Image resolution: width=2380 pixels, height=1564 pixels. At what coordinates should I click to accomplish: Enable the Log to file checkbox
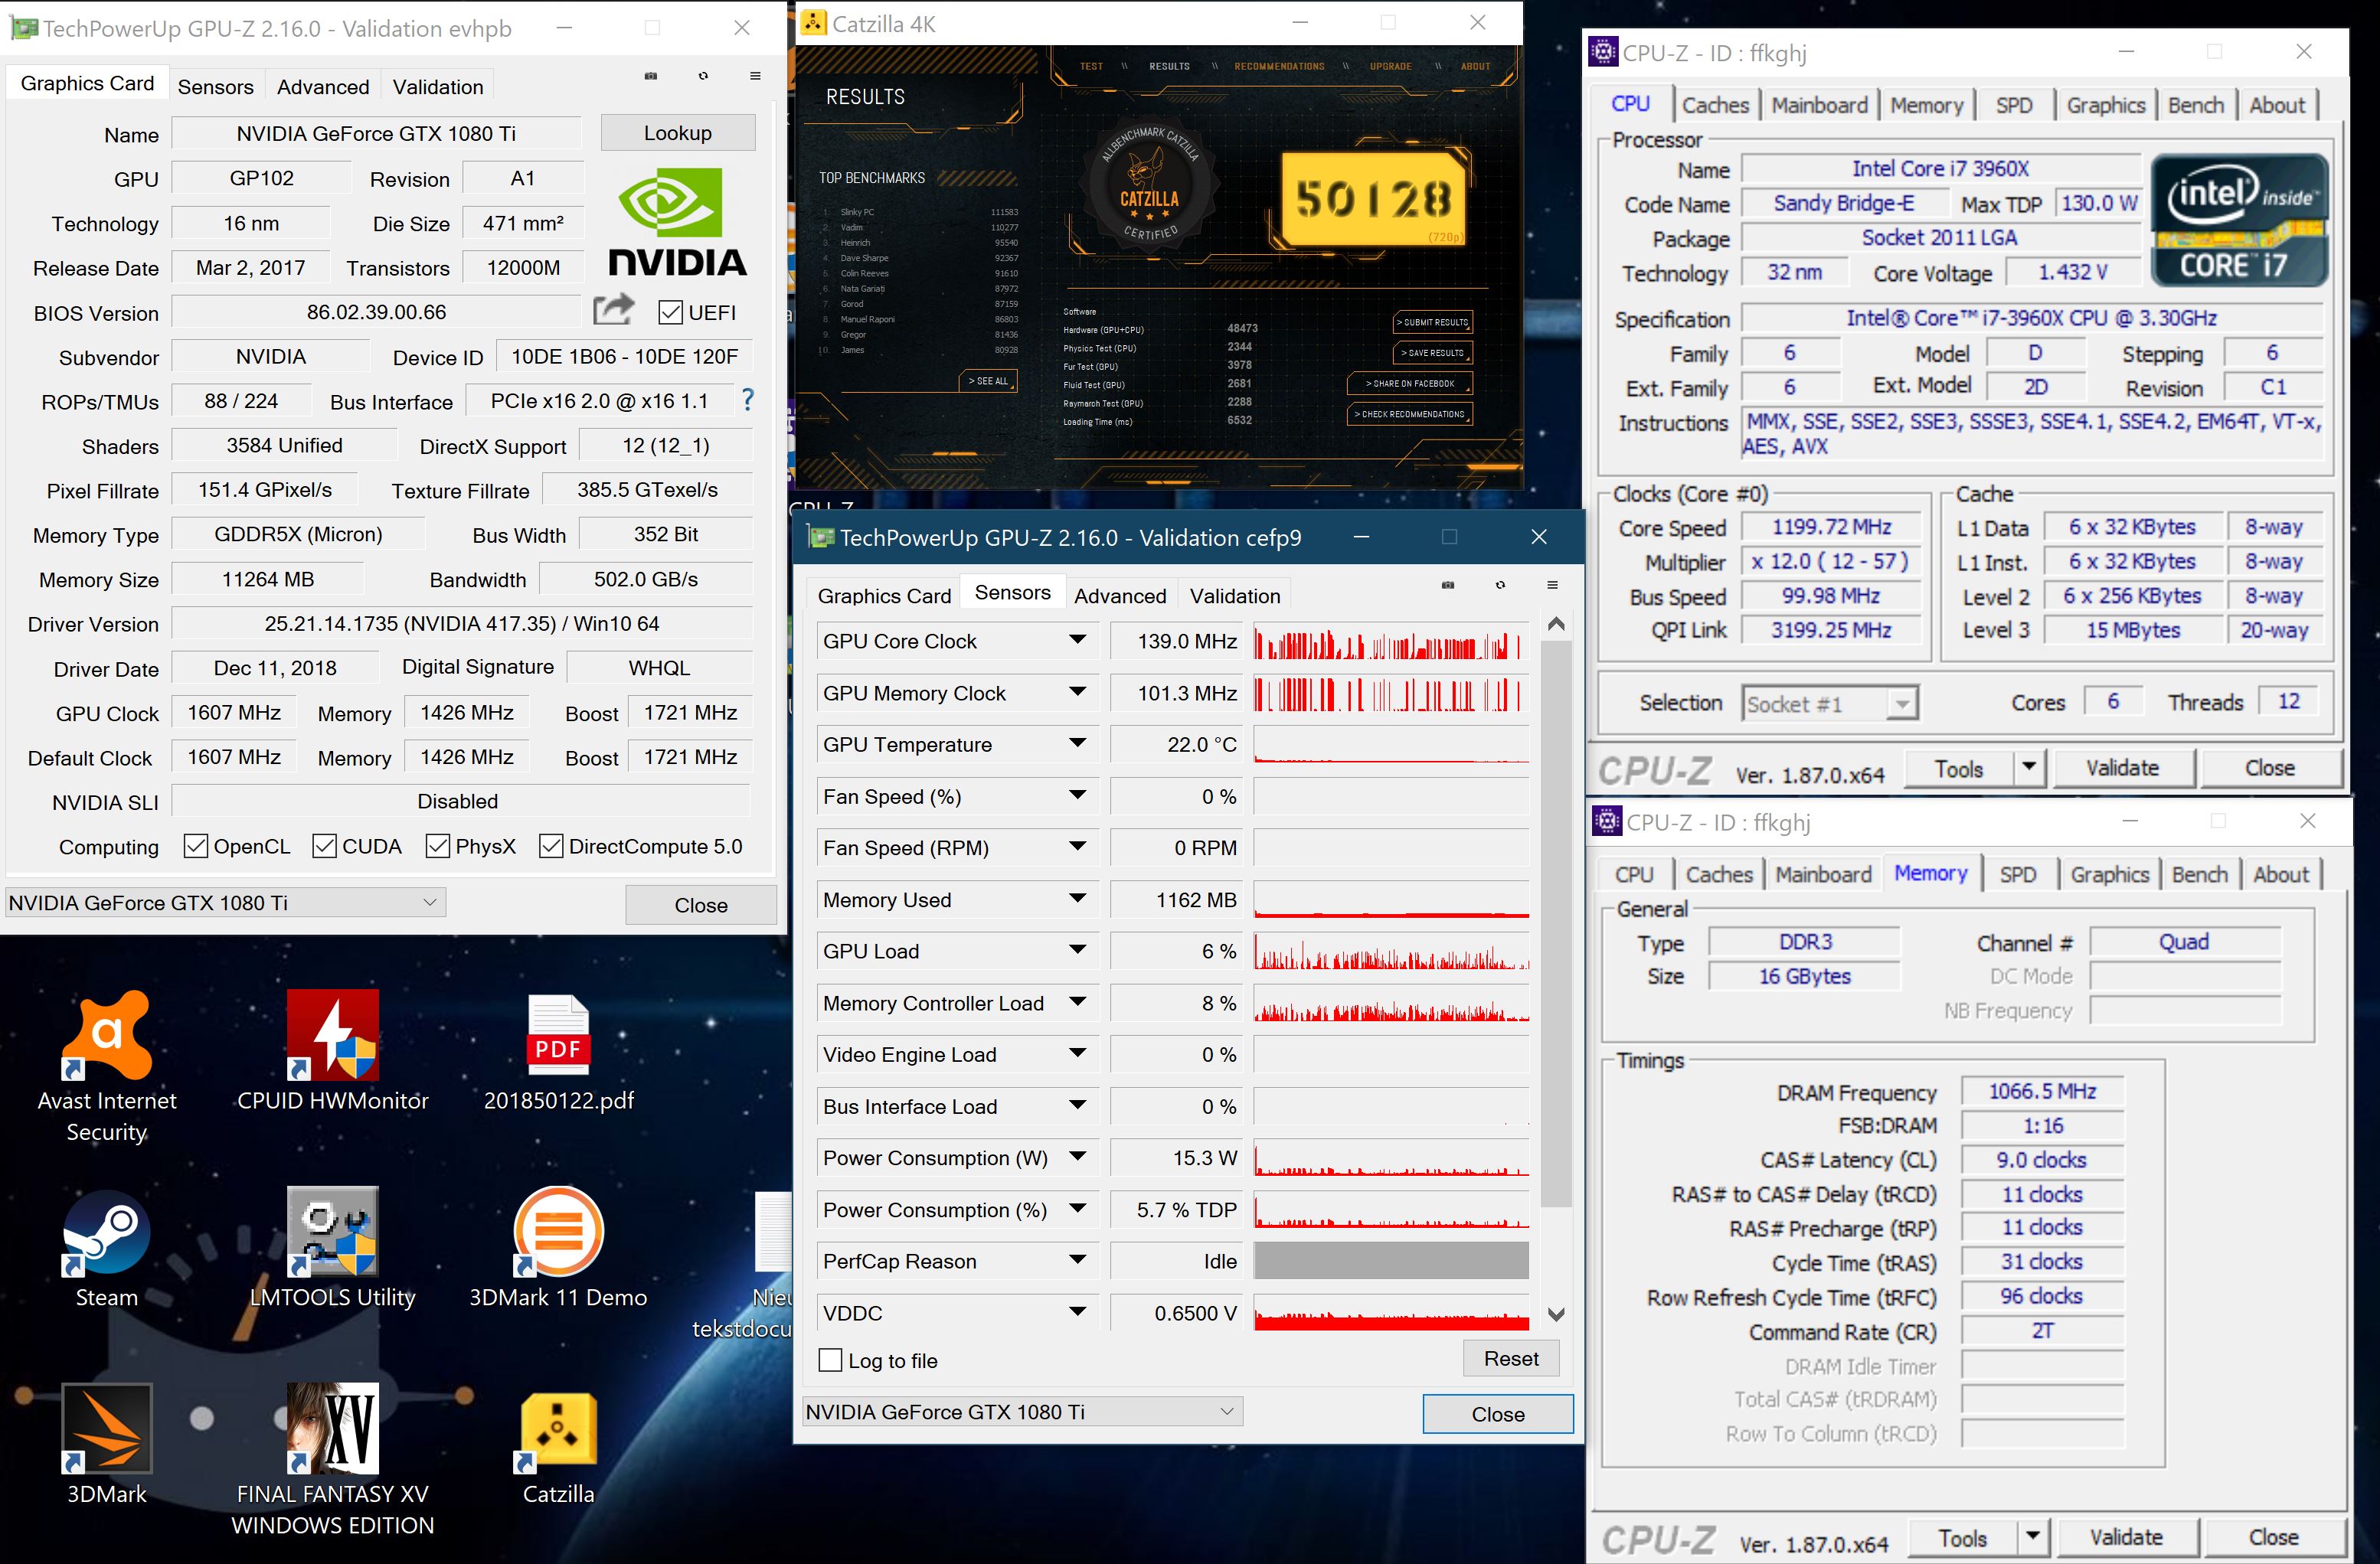tap(830, 1360)
